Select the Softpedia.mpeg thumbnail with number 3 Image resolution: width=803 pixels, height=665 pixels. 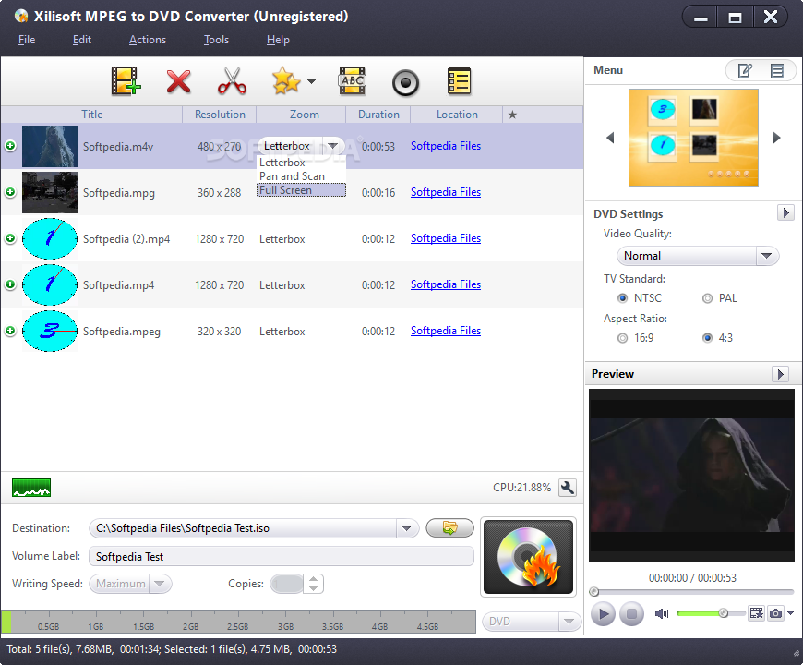(x=50, y=331)
